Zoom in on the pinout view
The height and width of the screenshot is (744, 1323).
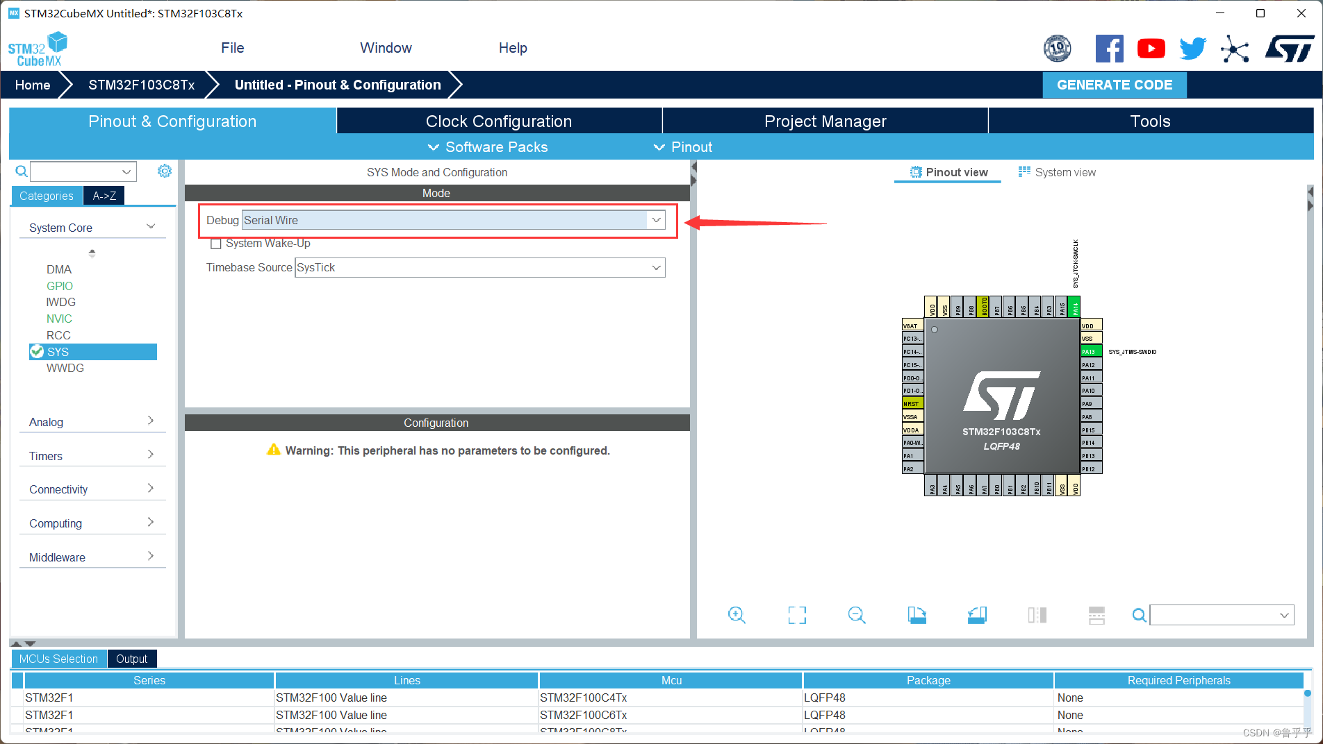[x=737, y=615]
